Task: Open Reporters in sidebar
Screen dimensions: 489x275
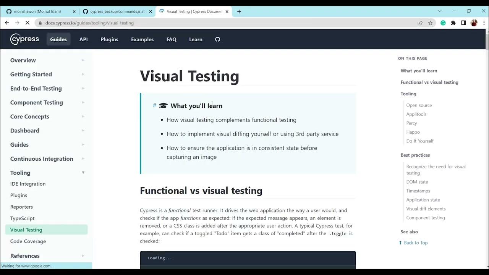Action: point(21,207)
